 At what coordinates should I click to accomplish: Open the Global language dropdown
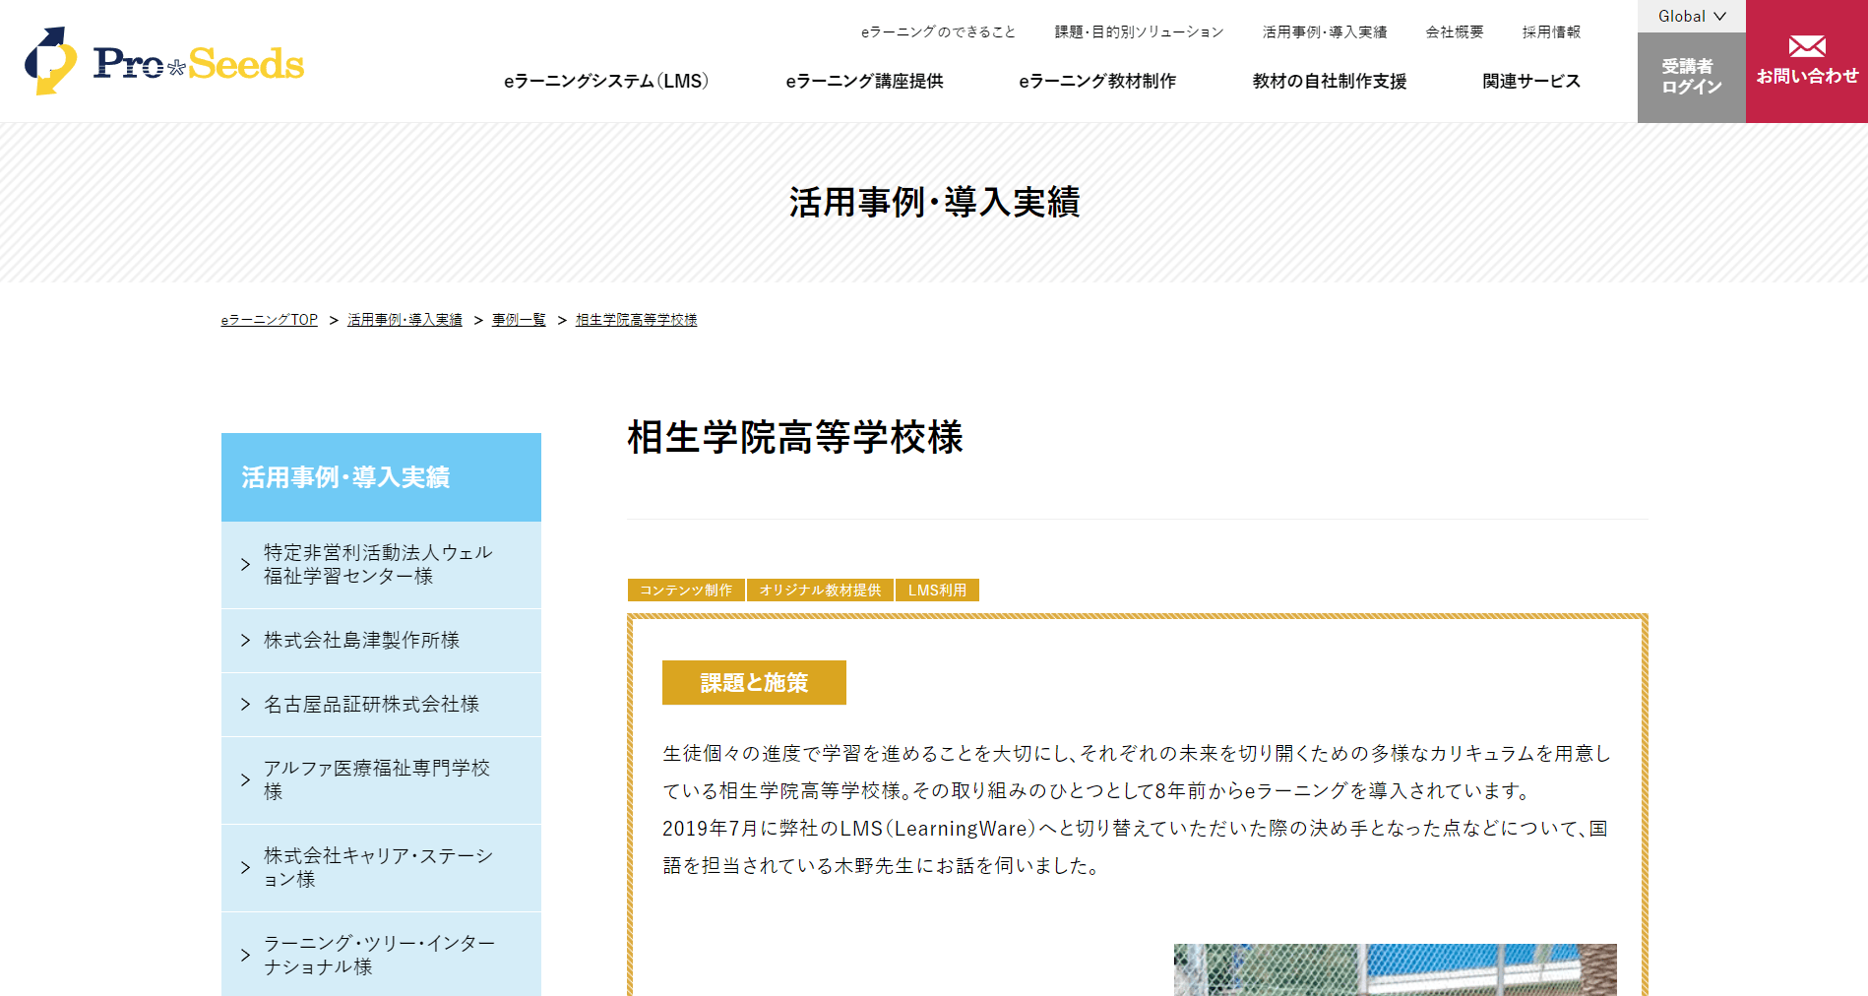1692,16
